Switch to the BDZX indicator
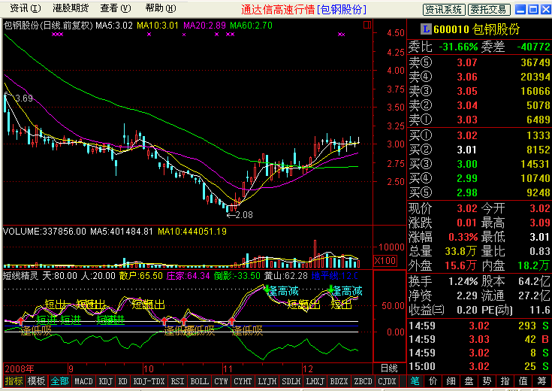Screen dimensions: 552x391 pyautogui.click(x=339, y=381)
